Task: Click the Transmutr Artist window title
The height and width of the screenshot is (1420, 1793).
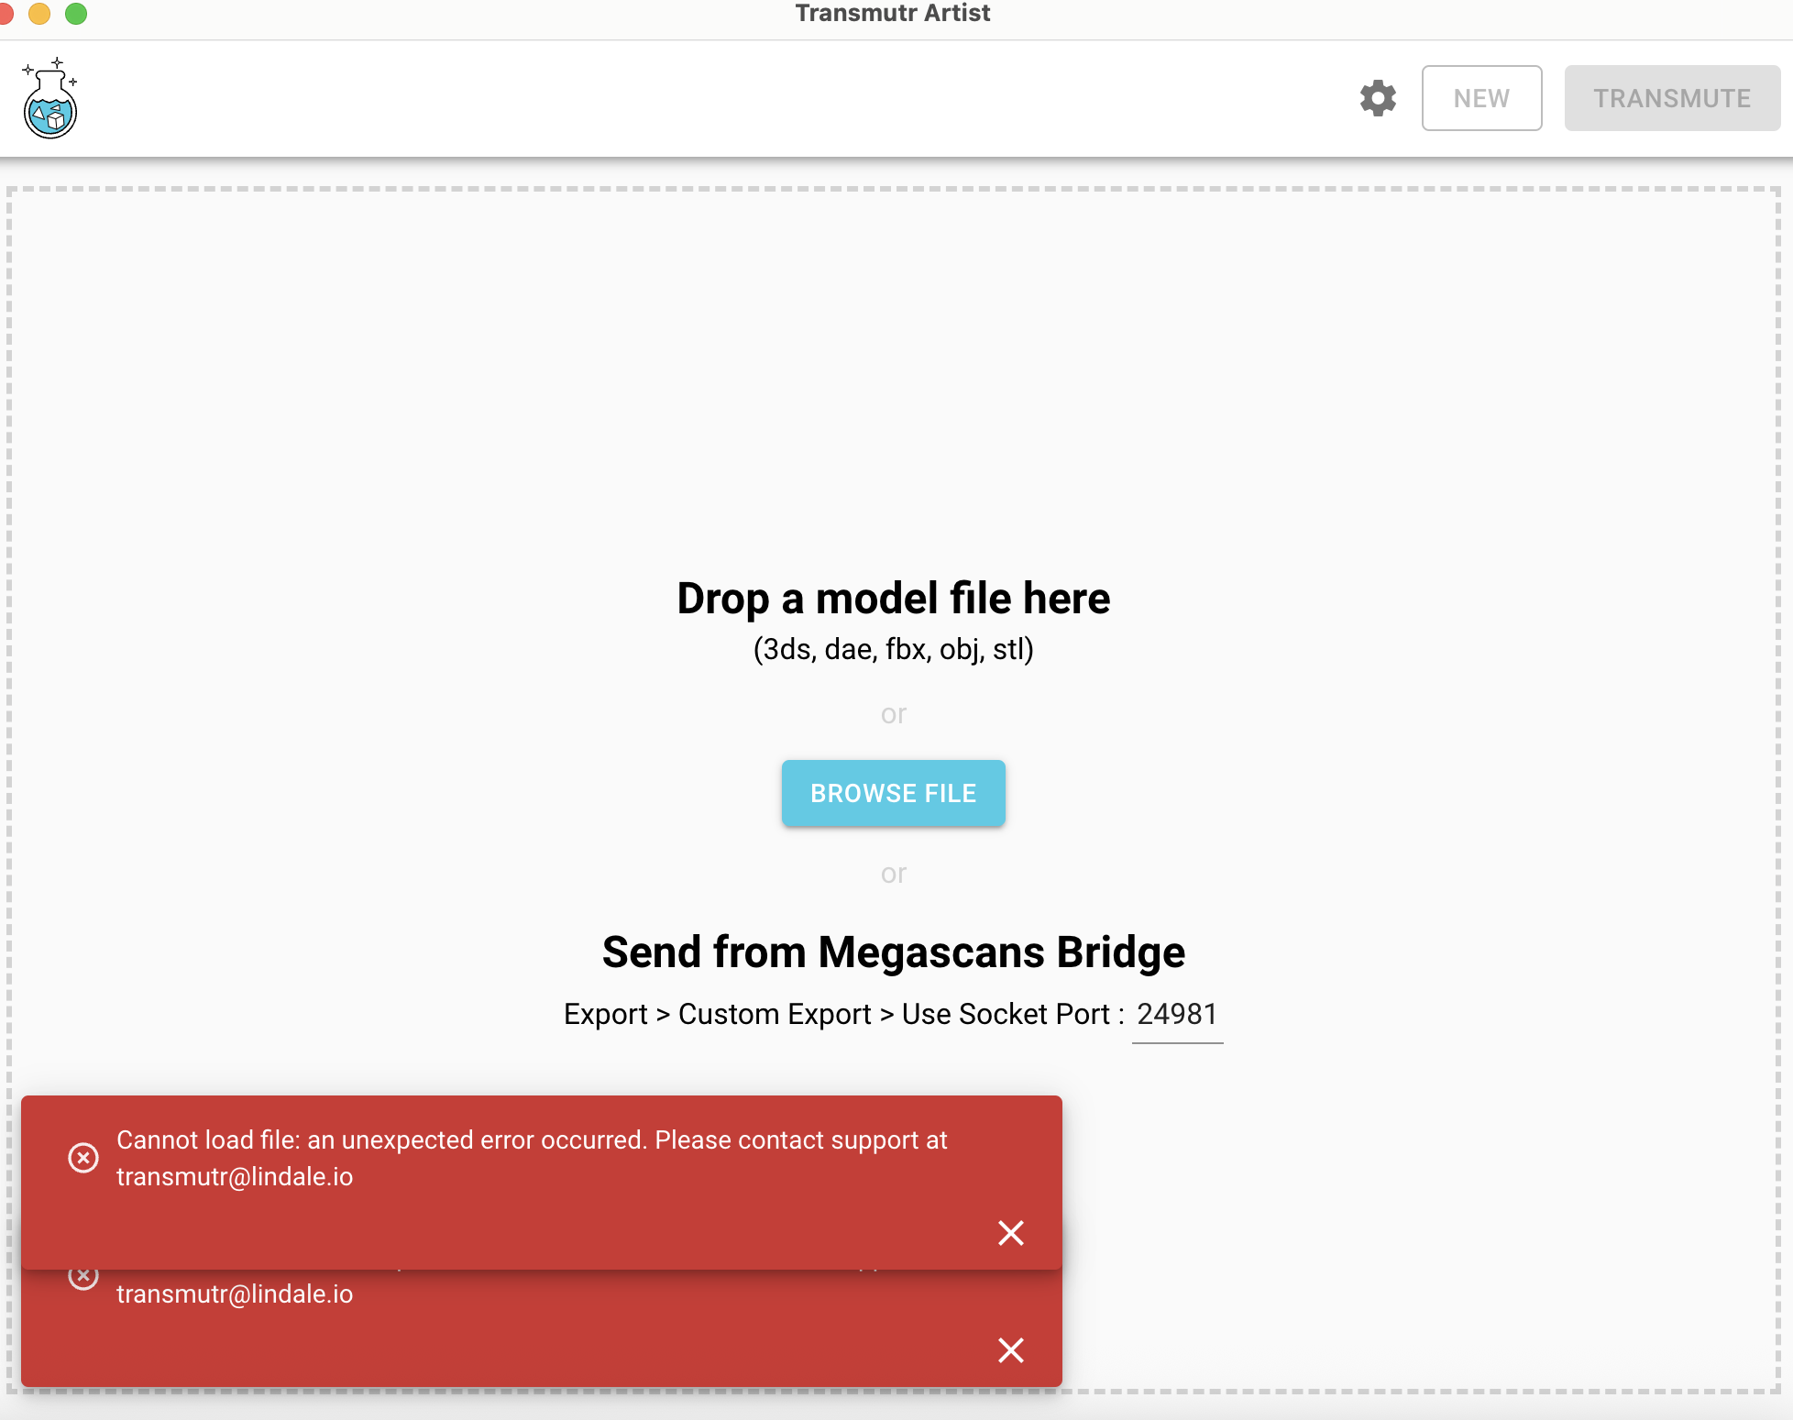Action: (x=892, y=13)
